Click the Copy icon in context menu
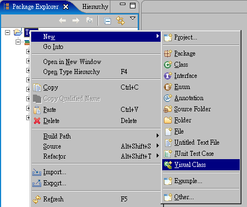The height and width of the screenshot is (207, 247). click(x=37, y=87)
